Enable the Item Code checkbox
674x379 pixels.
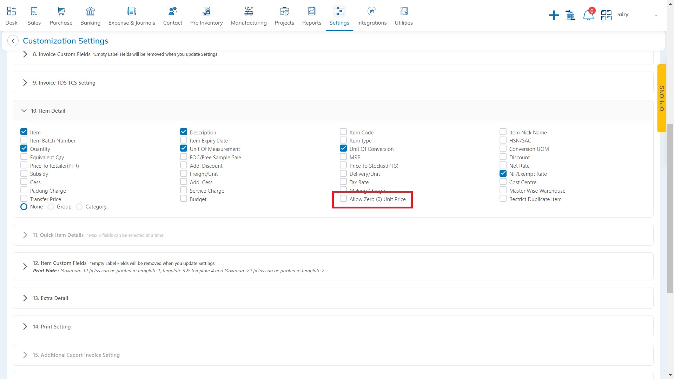coord(343,132)
